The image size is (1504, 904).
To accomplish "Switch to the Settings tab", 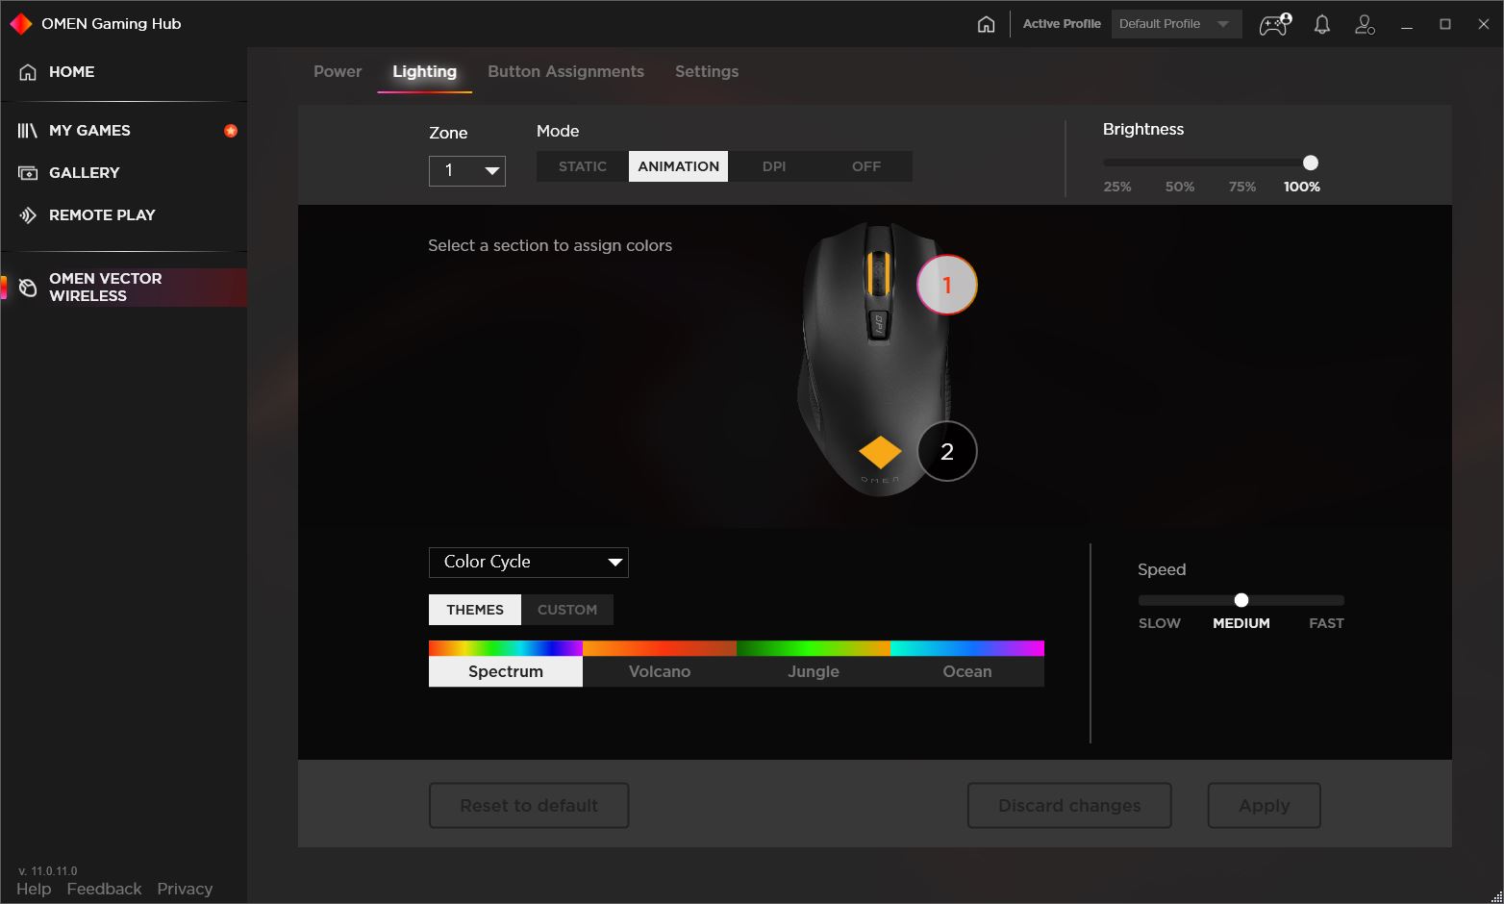I will coord(707,72).
